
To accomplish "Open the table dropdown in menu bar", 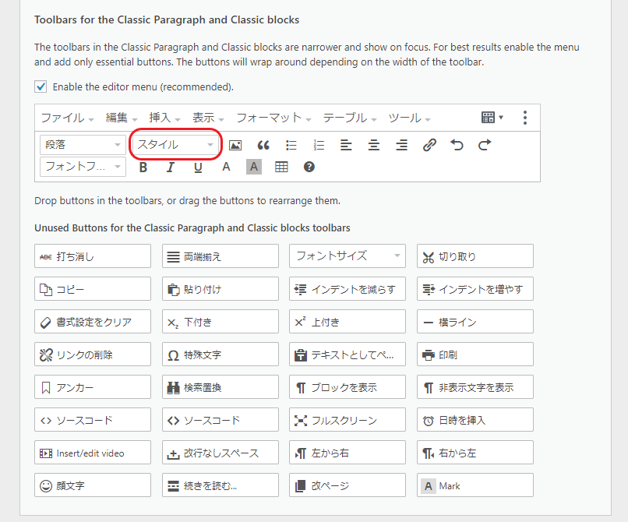I will point(492,118).
